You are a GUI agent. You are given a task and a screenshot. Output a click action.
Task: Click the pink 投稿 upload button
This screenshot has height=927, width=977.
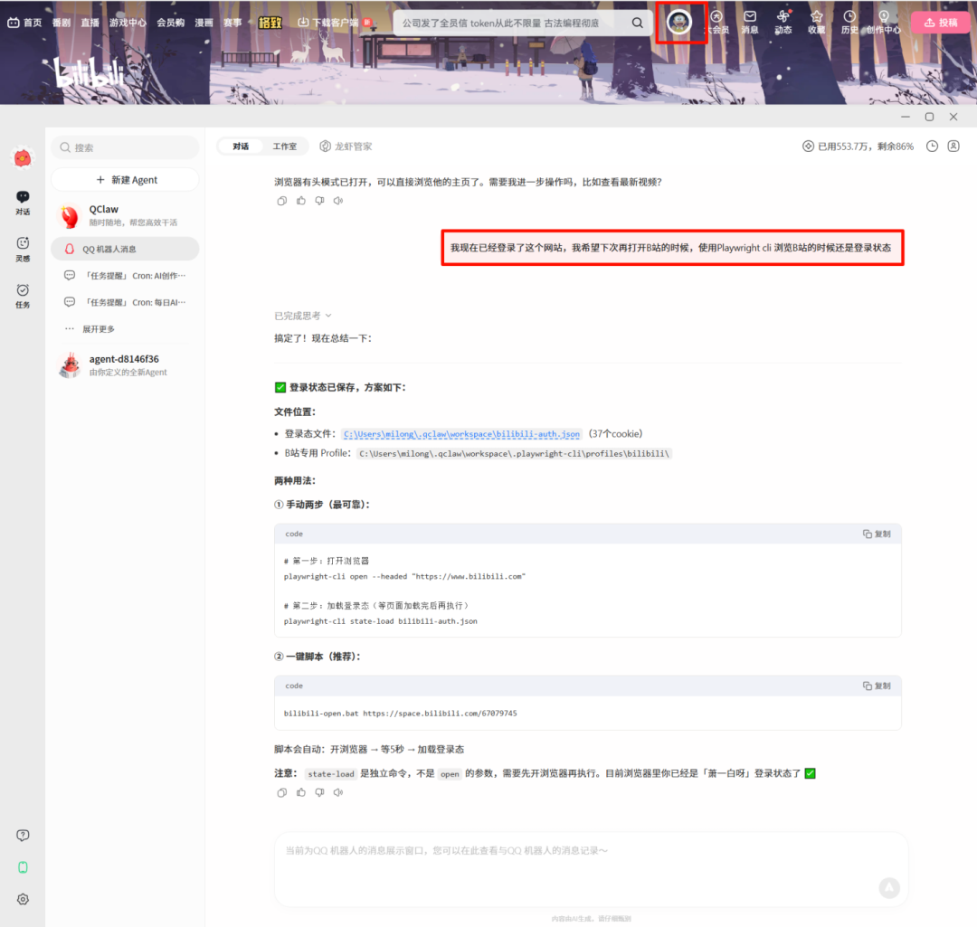[941, 23]
